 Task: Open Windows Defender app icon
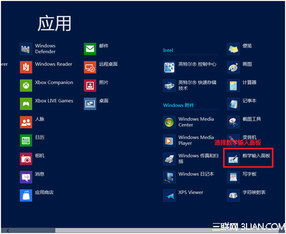click(26, 49)
